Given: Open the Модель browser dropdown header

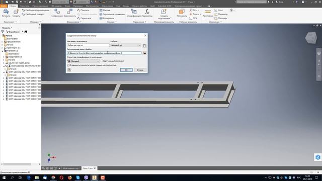Looking at the screenshot, I should (7, 28).
